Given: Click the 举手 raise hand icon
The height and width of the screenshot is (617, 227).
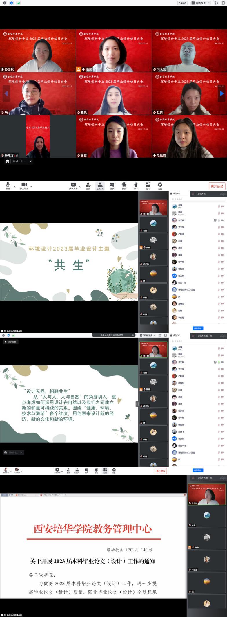Looking at the screenshot, I should (x=136, y=185).
